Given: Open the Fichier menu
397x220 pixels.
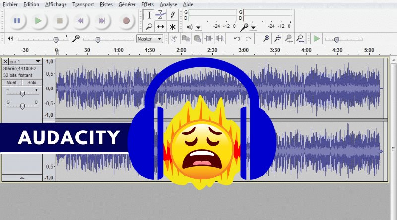Looking at the screenshot, I should click(x=10, y=4).
